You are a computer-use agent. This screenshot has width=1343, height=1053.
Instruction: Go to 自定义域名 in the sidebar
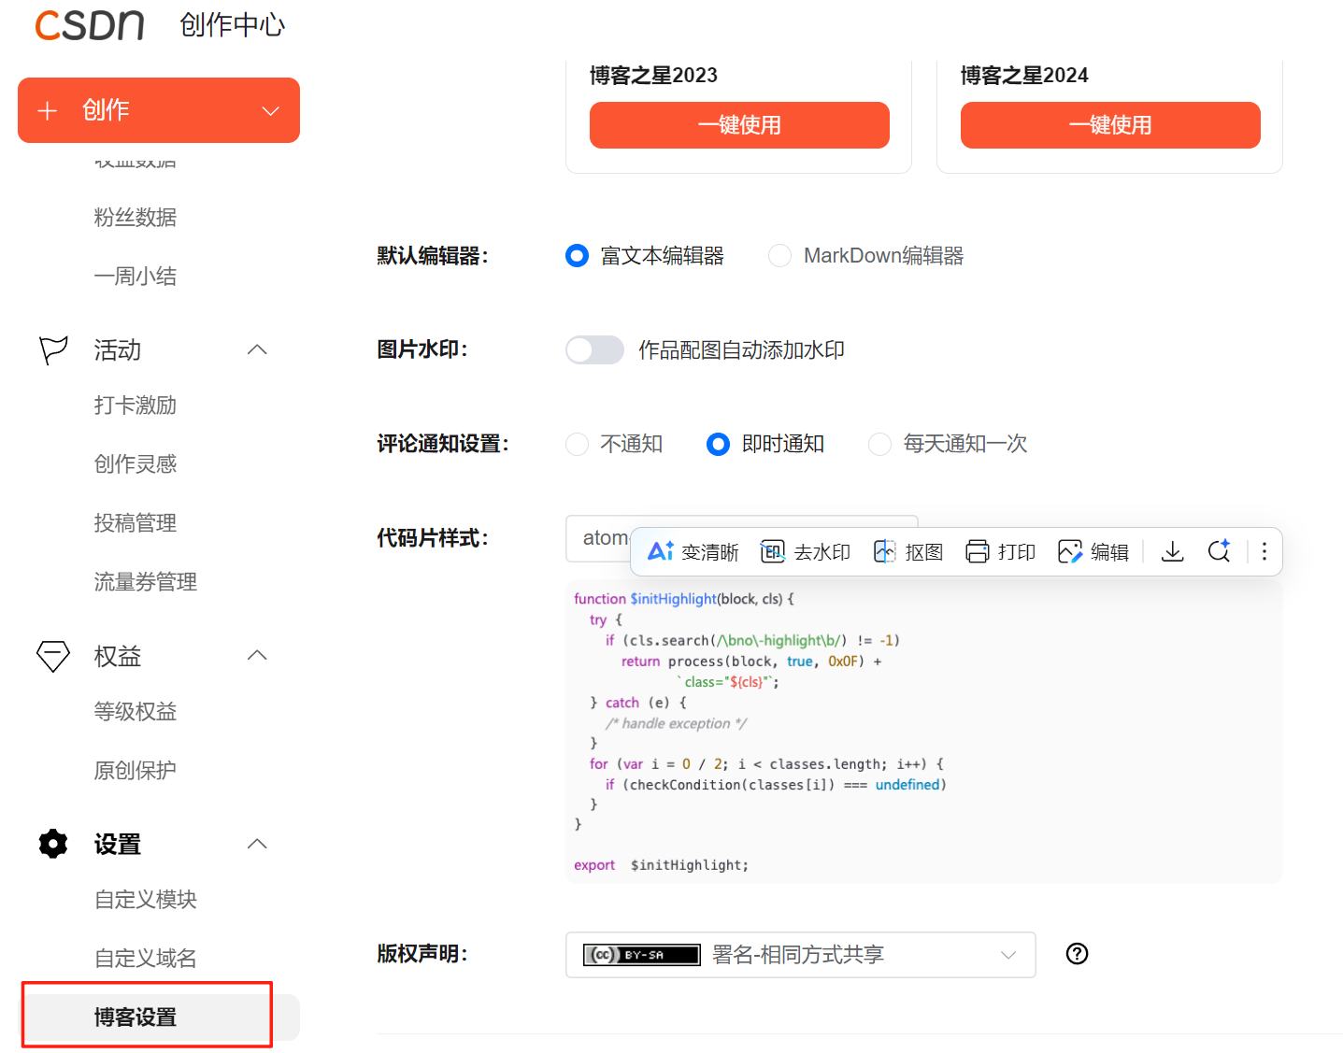(x=146, y=958)
